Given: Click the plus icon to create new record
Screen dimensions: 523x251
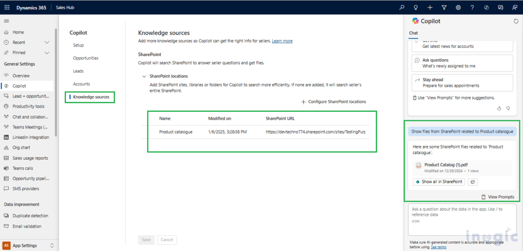Looking at the screenshot, I should [430, 7].
